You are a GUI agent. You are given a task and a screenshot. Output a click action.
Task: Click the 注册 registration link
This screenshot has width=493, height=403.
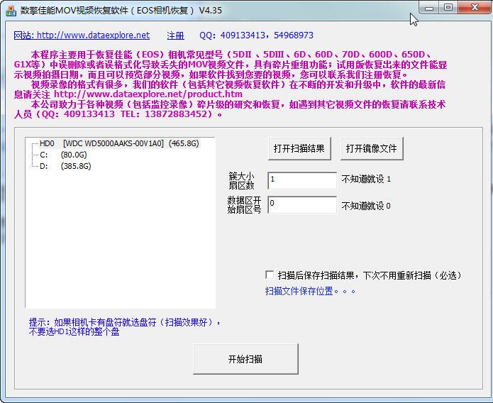pos(175,35)
